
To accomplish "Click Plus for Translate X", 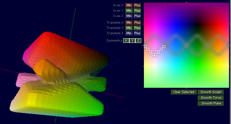I will pyautogui.click(x=137, y=23).
